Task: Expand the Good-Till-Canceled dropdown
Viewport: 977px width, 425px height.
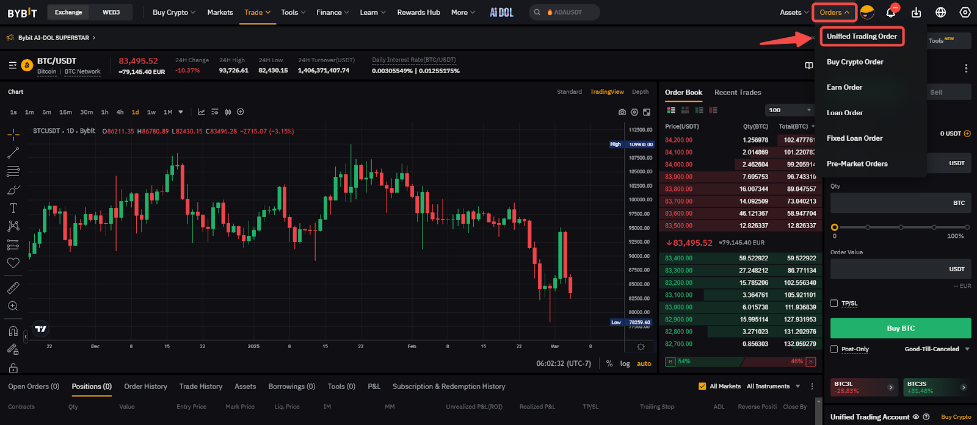Action: 937,349
